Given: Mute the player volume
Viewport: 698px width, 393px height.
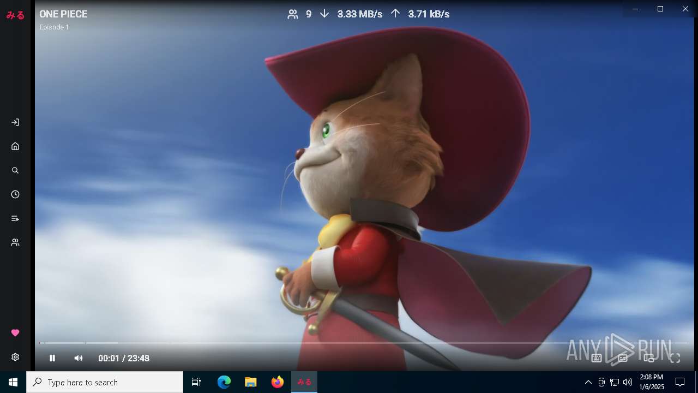Looking at the screenshot, I should tap(79, 358).
